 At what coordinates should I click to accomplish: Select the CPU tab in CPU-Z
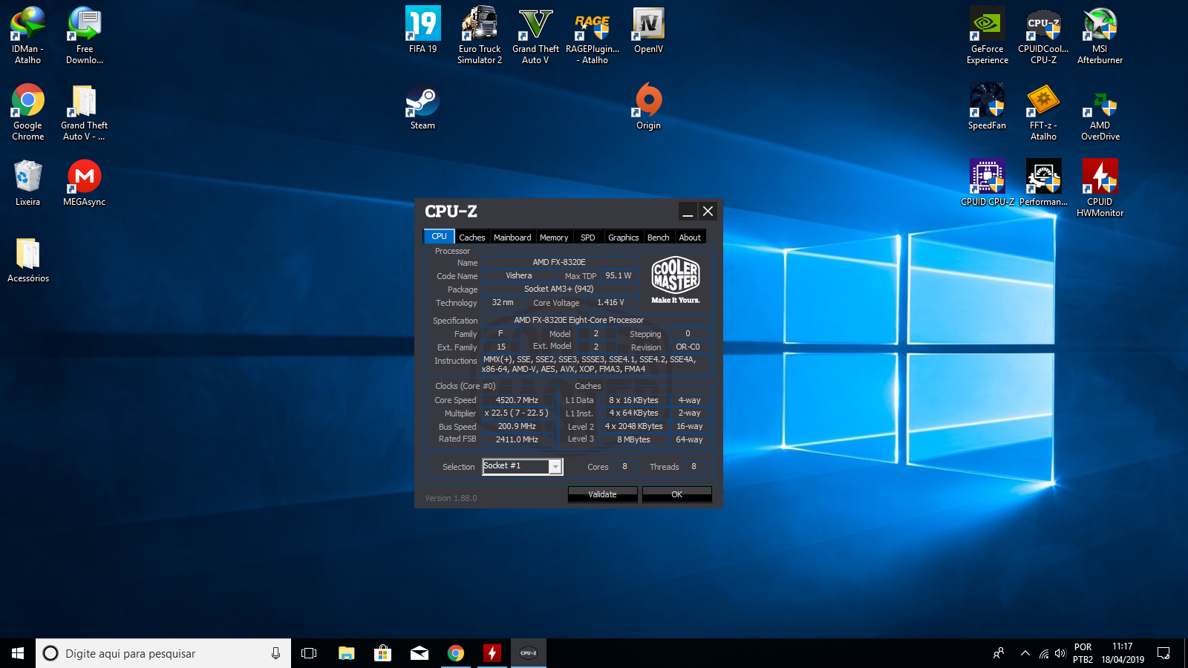(x=439, y=237)
